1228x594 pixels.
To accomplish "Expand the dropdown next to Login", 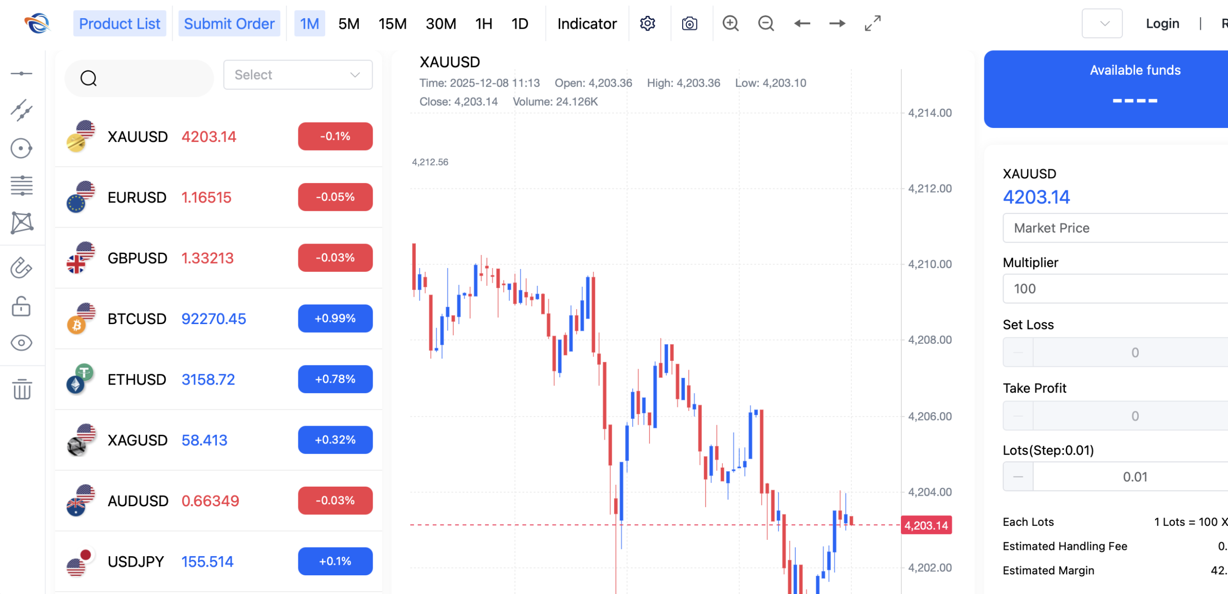I will (1101, 23).
